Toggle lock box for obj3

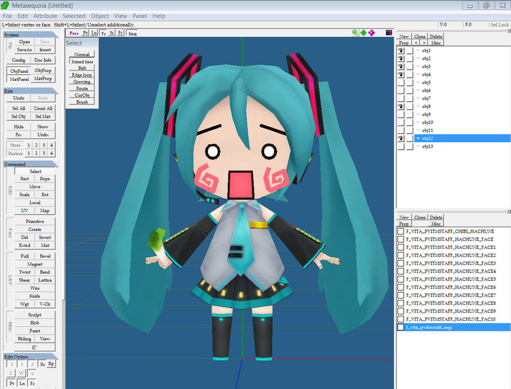[410, 66]
